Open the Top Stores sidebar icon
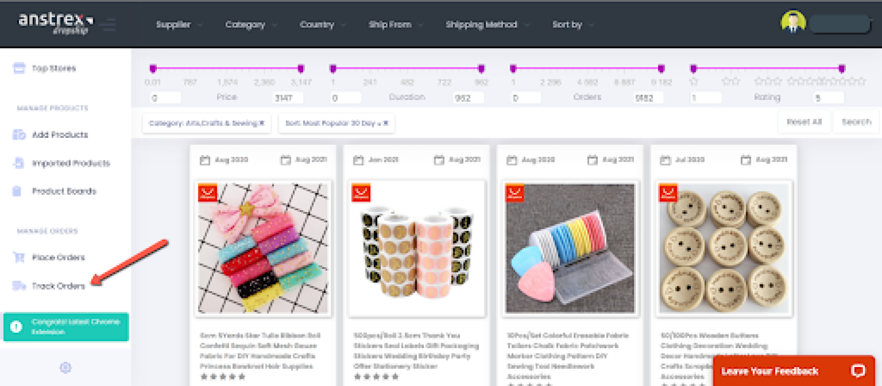 click(19, 68)
